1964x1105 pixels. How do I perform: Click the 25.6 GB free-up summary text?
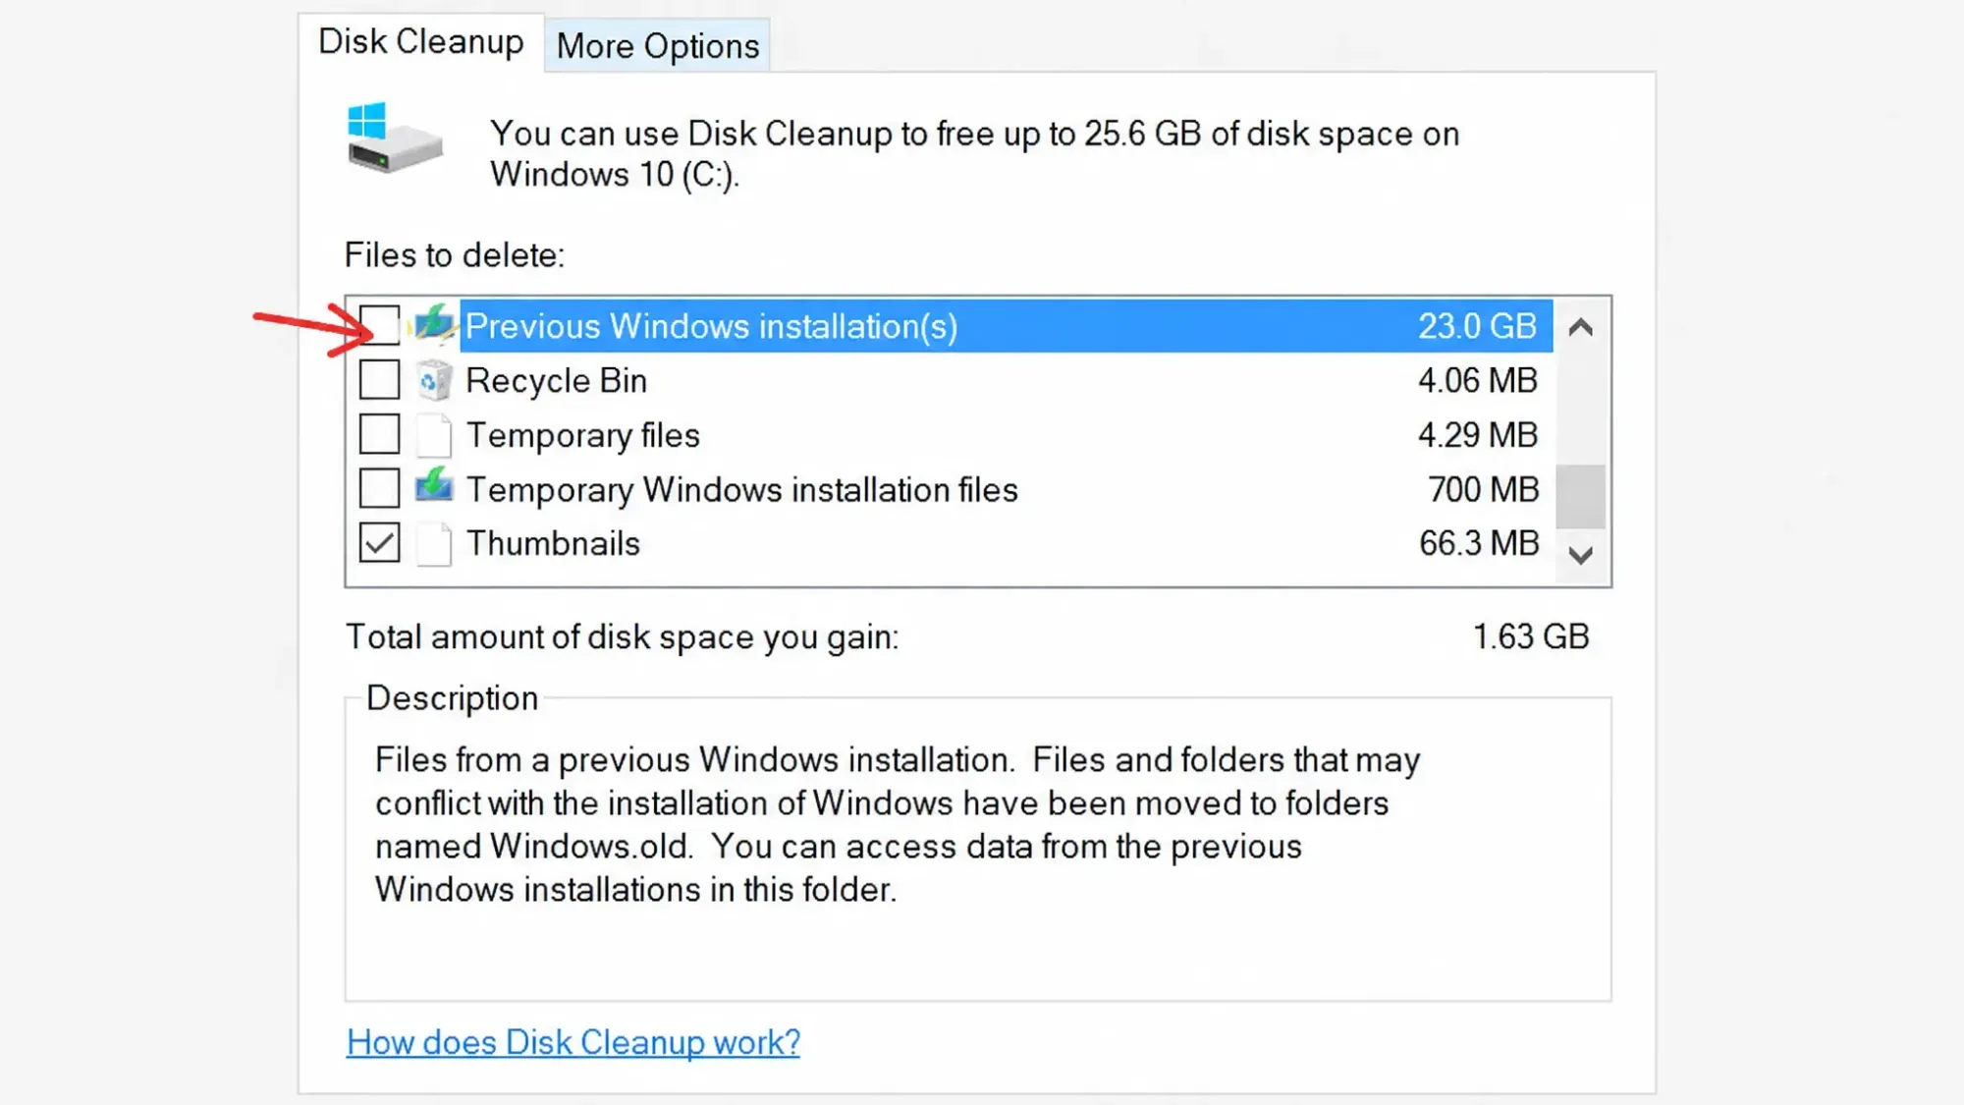pyautogui.click(x=975, y=153)
